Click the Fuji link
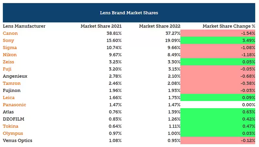The image size is (259, 147). click(x=7, y=69)
